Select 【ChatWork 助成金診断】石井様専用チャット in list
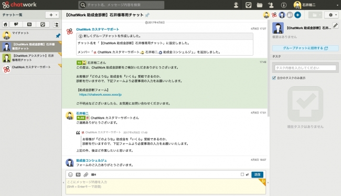The image size is (341, 196). point(30,46)
